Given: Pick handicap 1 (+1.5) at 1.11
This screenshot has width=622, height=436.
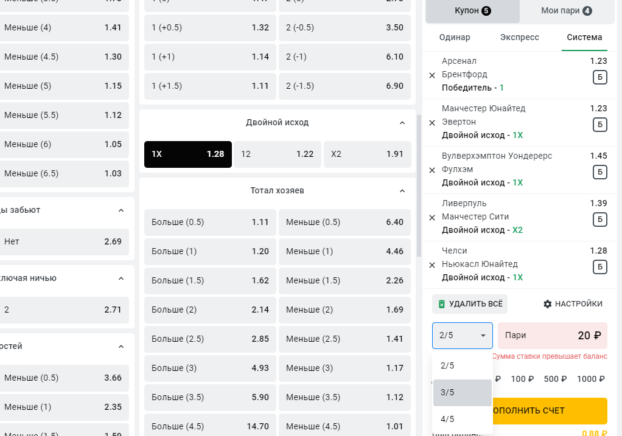Looking at the screenshot, I should click(210, 86).
